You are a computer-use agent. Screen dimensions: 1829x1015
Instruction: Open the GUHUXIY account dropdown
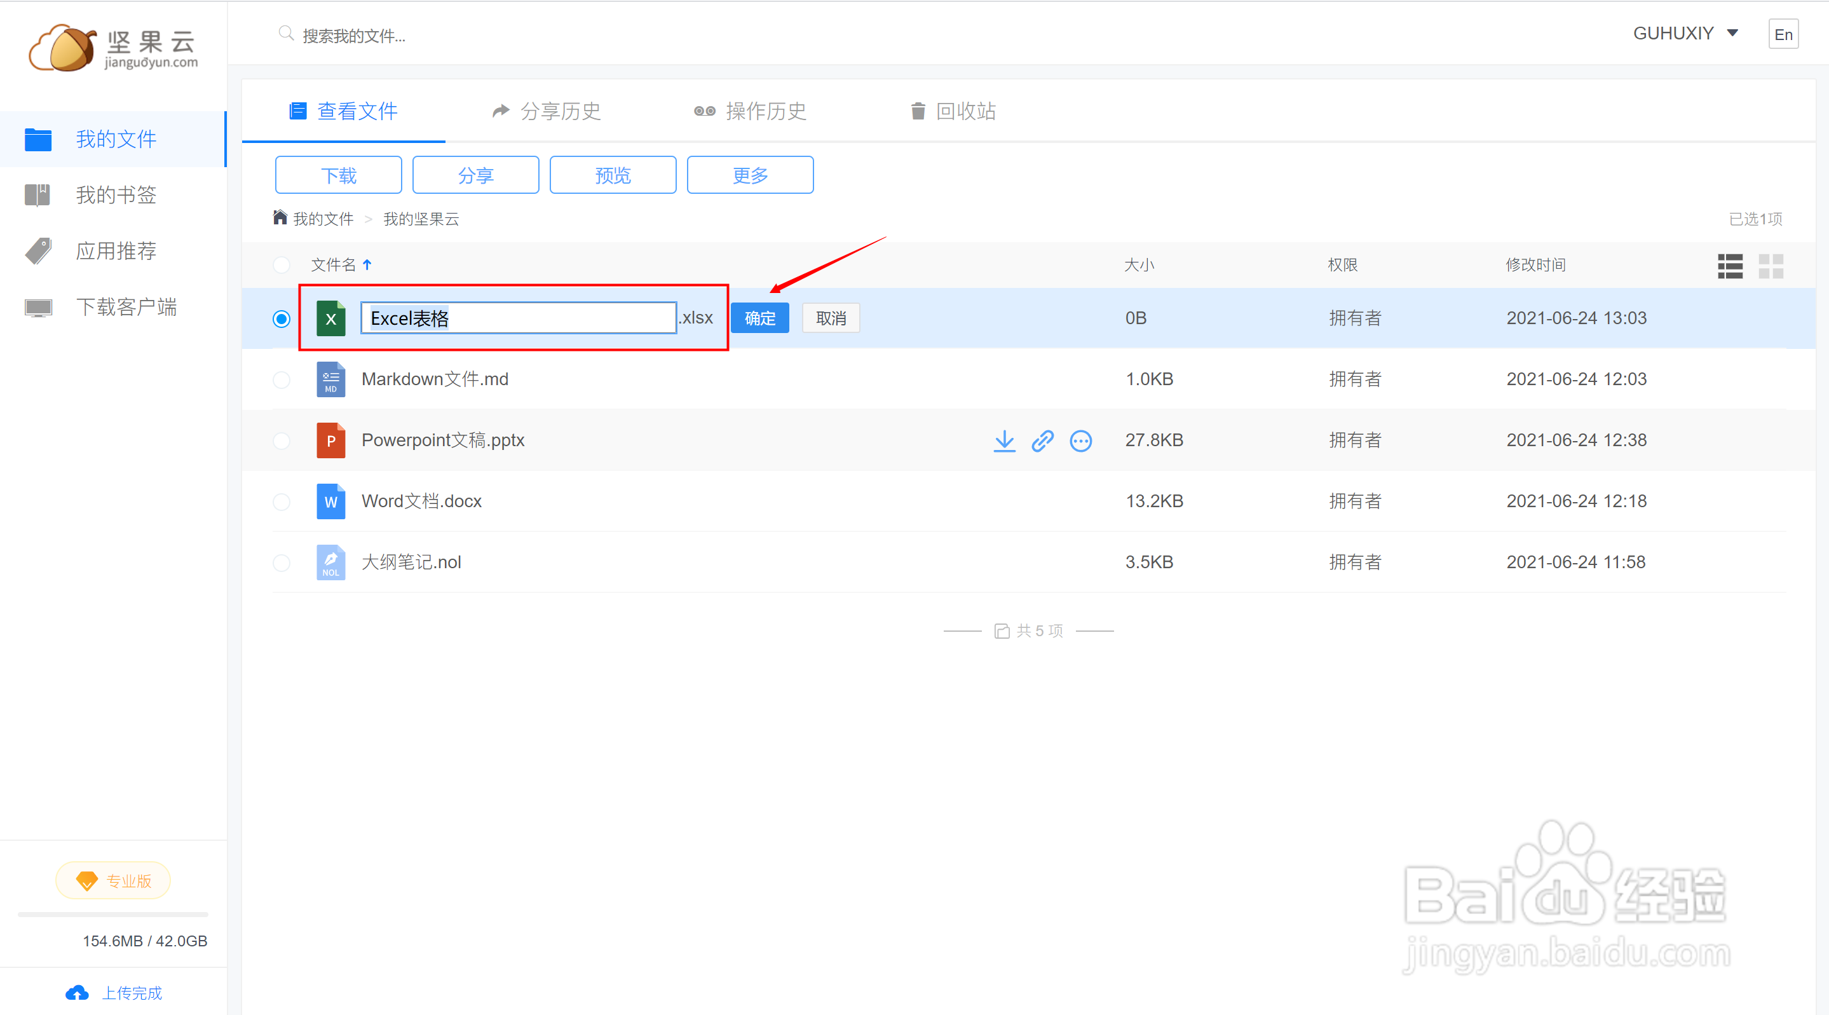(1685, 34)
